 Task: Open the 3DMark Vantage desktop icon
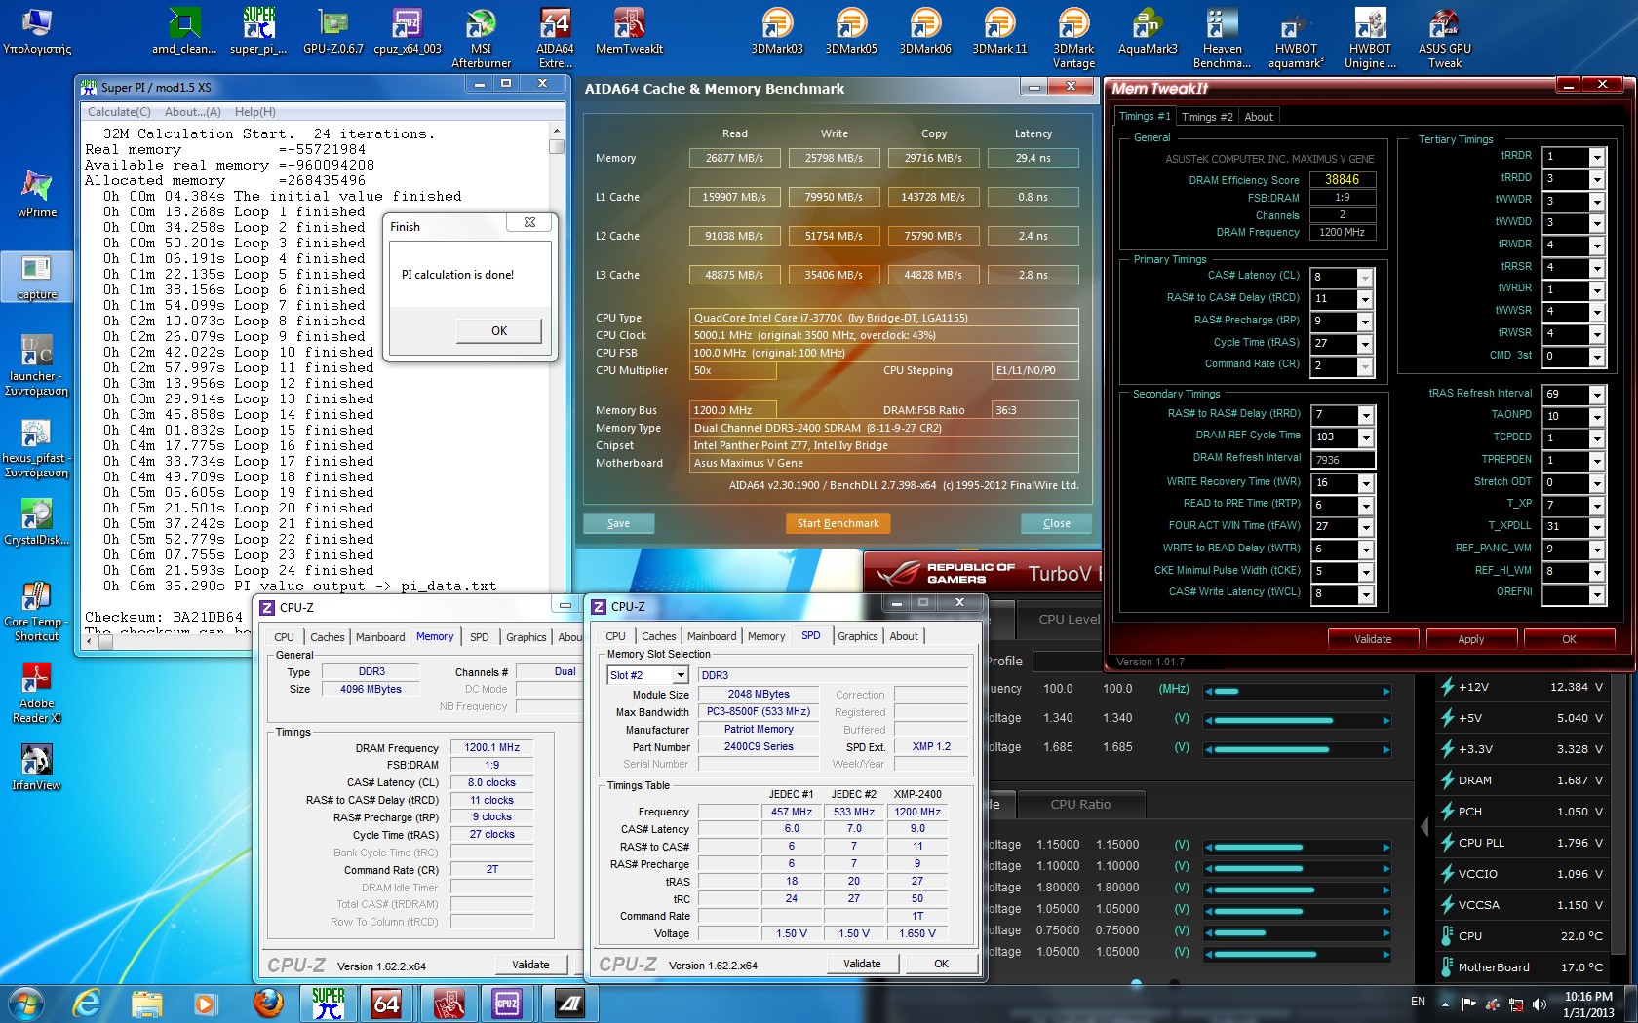tap(1072, 37)
